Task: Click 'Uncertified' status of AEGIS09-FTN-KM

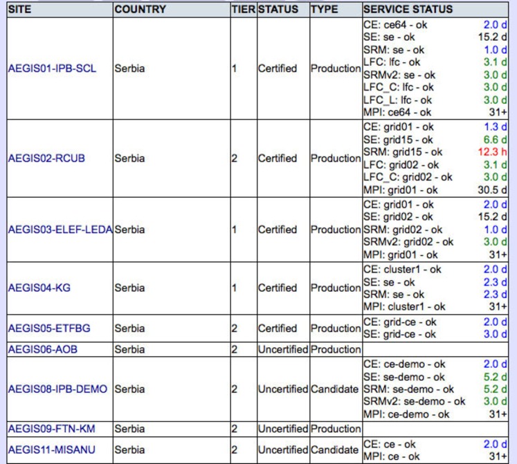Action: [x=283, y=429]
